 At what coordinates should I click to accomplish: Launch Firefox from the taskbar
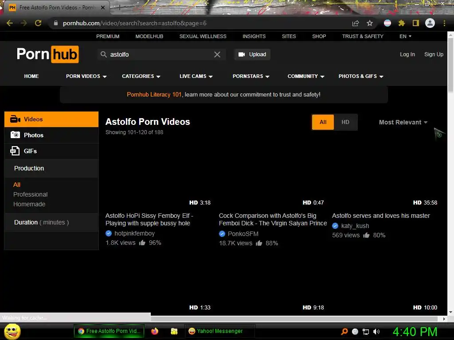[x=155, y=331]
